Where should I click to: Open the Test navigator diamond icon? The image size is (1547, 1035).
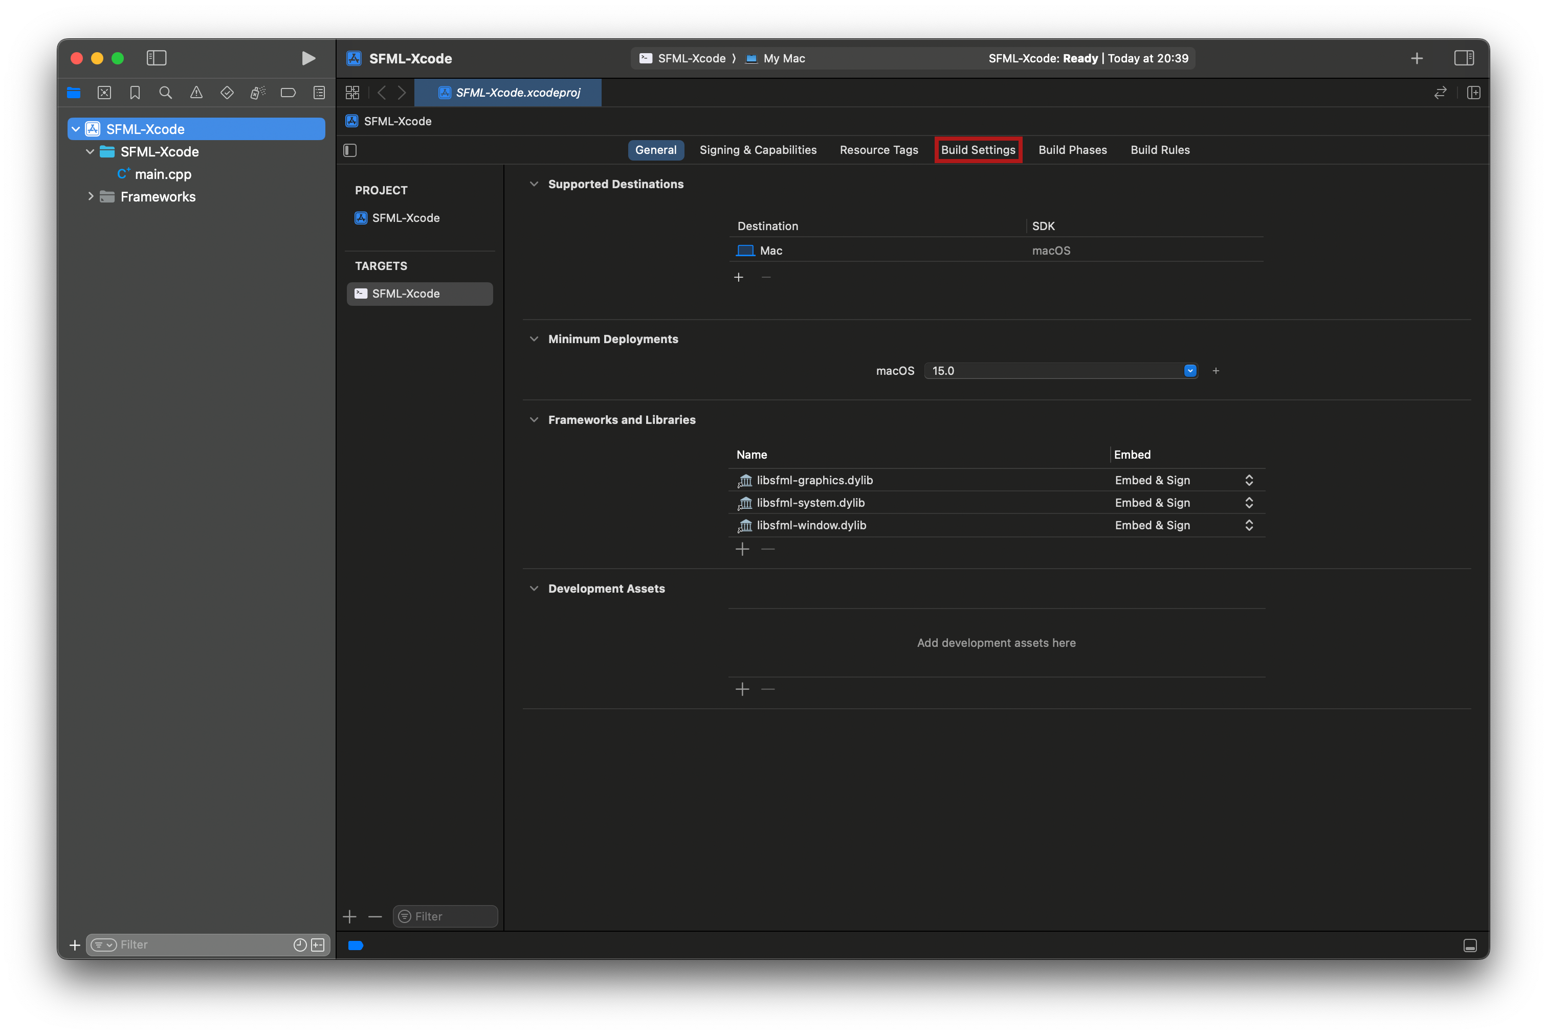click(227, 93)
